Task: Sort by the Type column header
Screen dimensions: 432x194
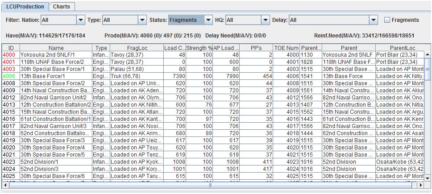Action: 101,48
